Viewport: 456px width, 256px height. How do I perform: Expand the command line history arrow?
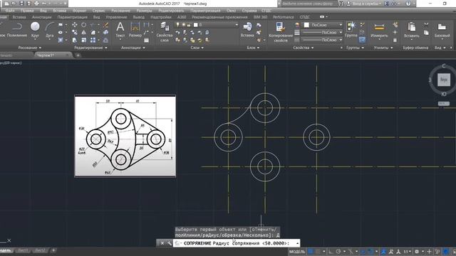tap(297, 243)
